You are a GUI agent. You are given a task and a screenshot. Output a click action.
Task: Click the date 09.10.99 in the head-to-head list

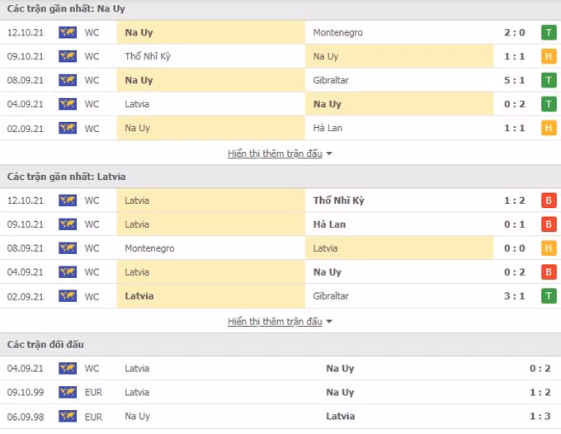coord(26,393)
